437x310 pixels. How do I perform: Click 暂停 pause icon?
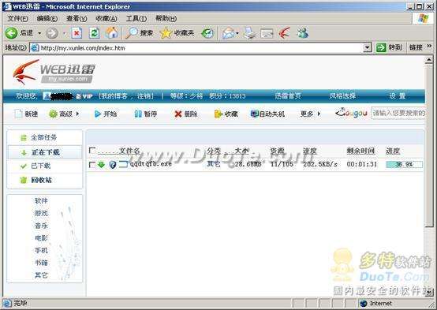138,114
